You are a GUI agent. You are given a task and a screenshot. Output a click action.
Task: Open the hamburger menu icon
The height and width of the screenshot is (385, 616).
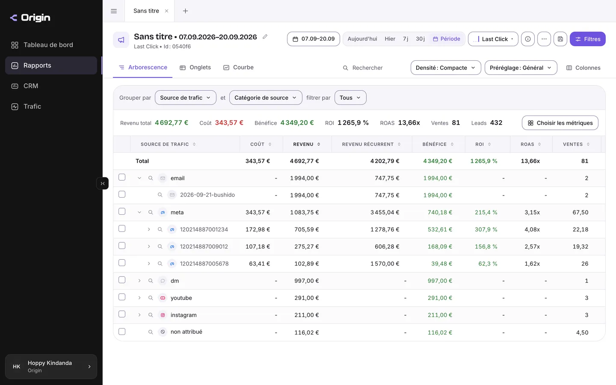(114, 11)
